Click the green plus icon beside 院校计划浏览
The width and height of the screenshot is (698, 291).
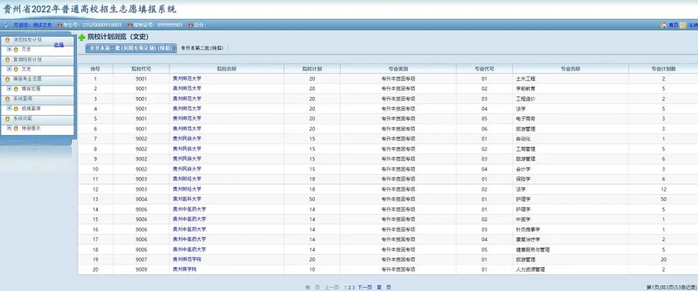pyautogui.click(x=81, y=38)
